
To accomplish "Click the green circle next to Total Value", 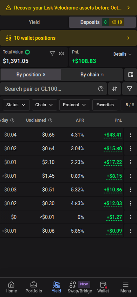I will click(27, 52).
